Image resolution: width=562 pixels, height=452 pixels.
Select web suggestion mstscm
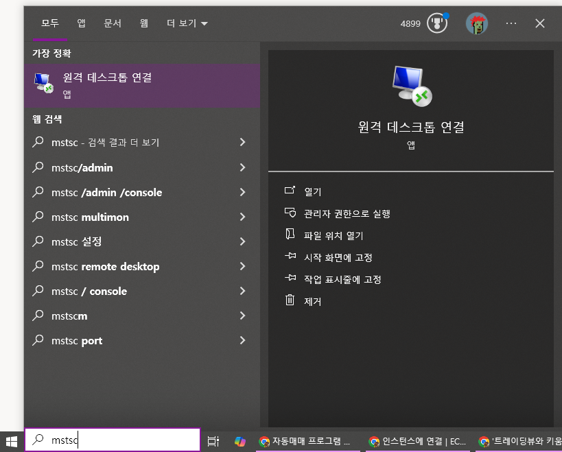(x=142, y=316)
